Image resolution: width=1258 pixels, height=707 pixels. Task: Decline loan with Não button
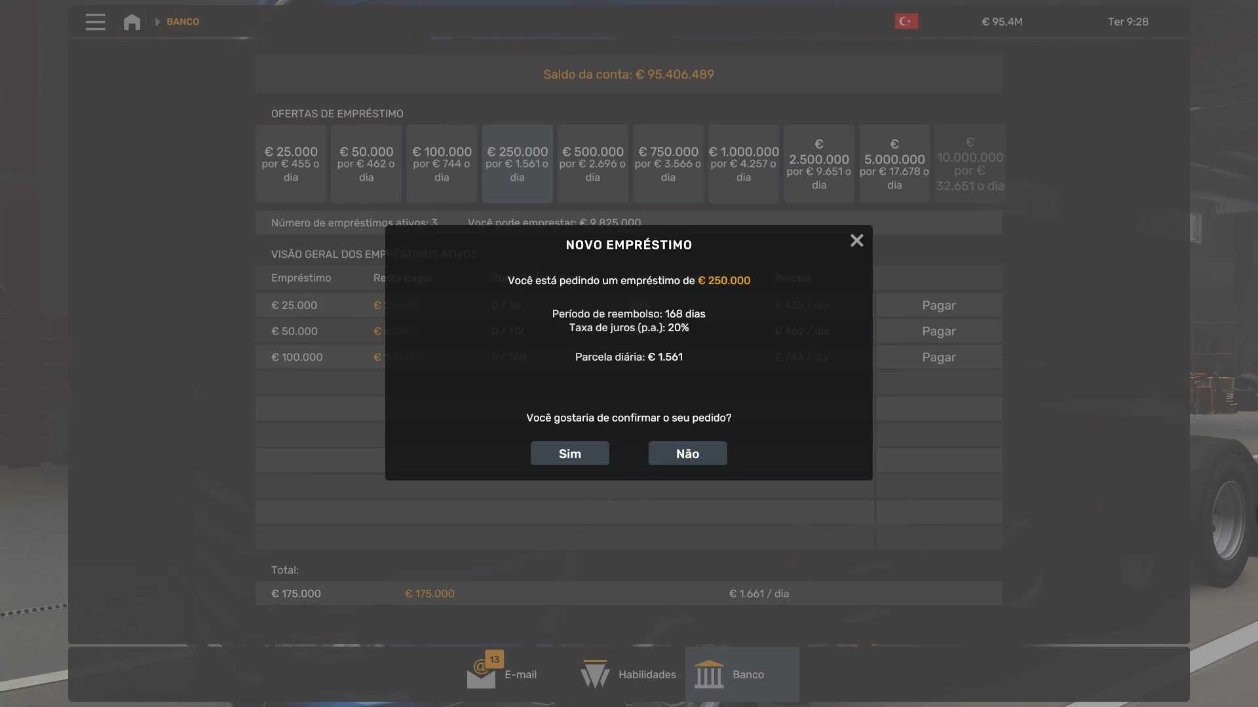[x=687, y=454]
